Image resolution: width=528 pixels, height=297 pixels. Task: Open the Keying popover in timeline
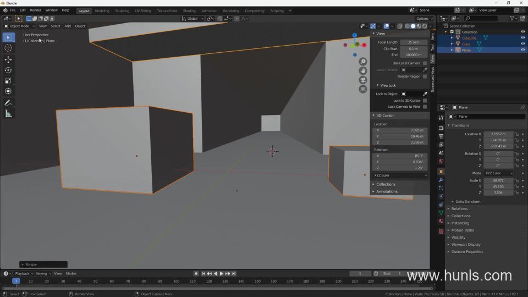43,274
